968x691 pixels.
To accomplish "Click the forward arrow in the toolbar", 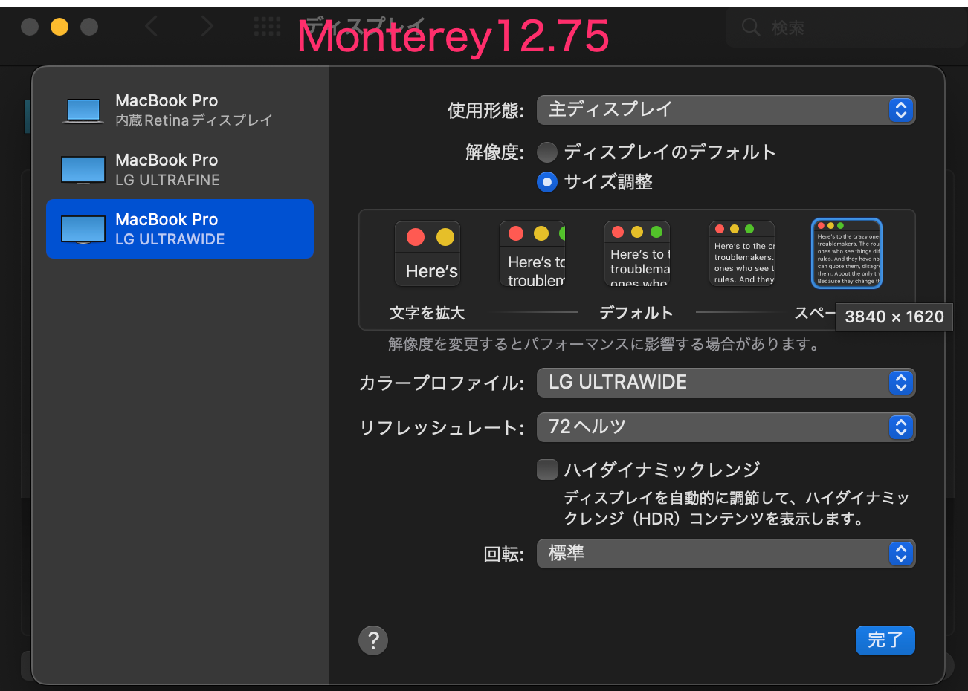I will pos(207,27).
